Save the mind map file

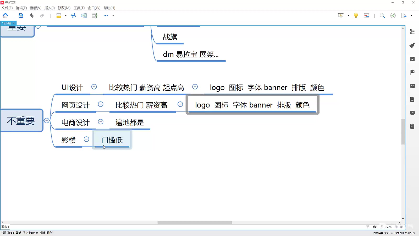click(x=21, y=15)
